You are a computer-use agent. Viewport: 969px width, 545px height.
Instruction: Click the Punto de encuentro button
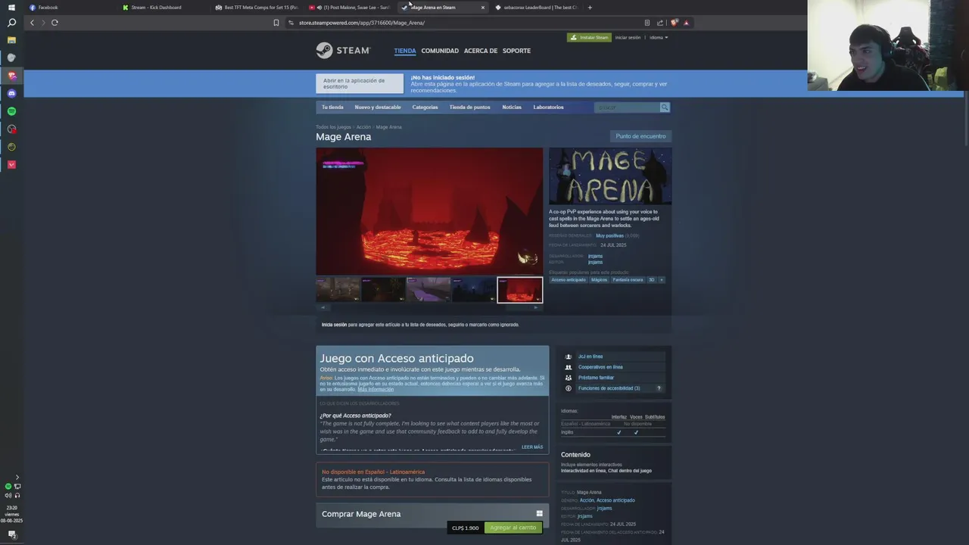[x=640, y=136]
